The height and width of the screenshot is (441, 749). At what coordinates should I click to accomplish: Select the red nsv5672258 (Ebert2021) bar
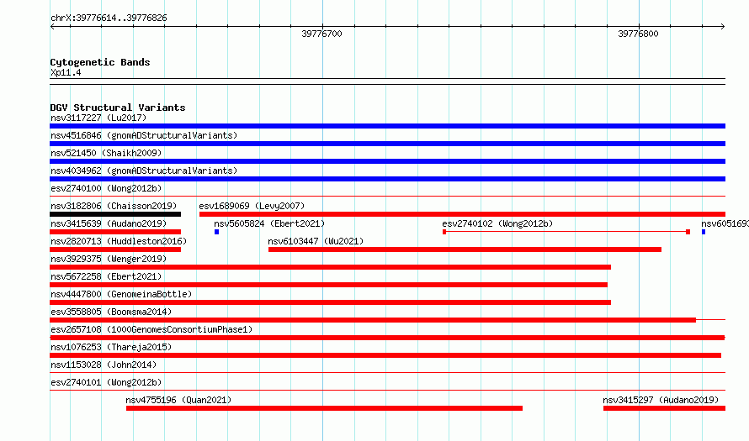(x=329, y=285)
